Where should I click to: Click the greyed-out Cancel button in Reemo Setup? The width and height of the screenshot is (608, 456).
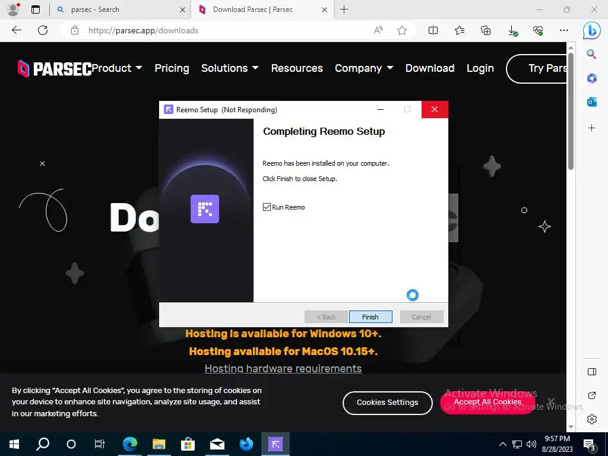tap(421, 317)
